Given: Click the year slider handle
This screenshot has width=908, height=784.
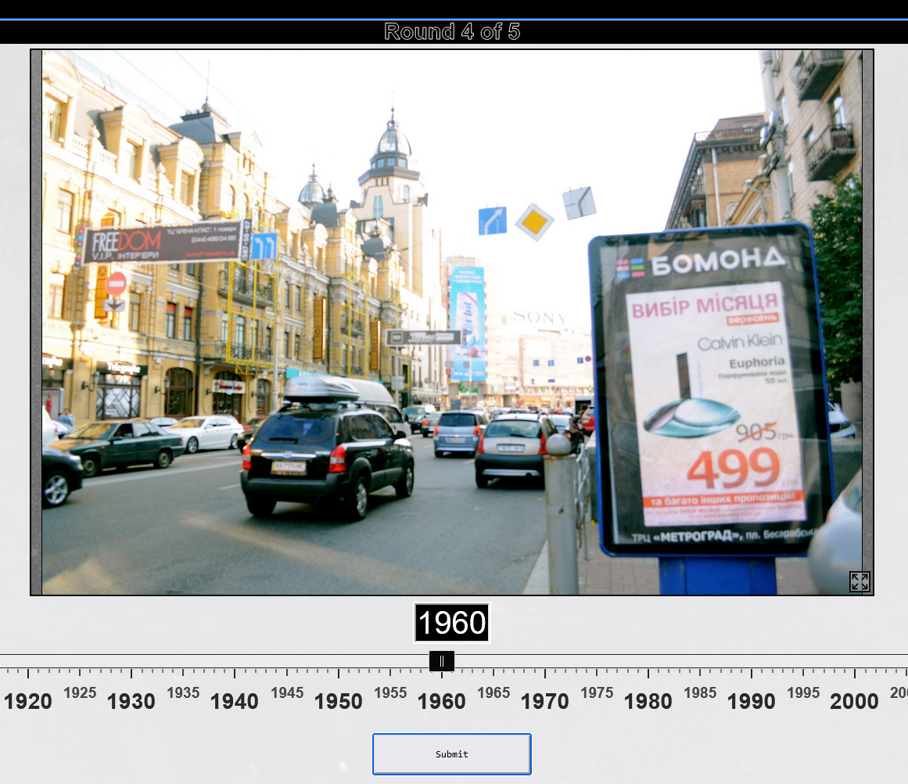Looking at the screenshot, I should [x=442, y=661].
